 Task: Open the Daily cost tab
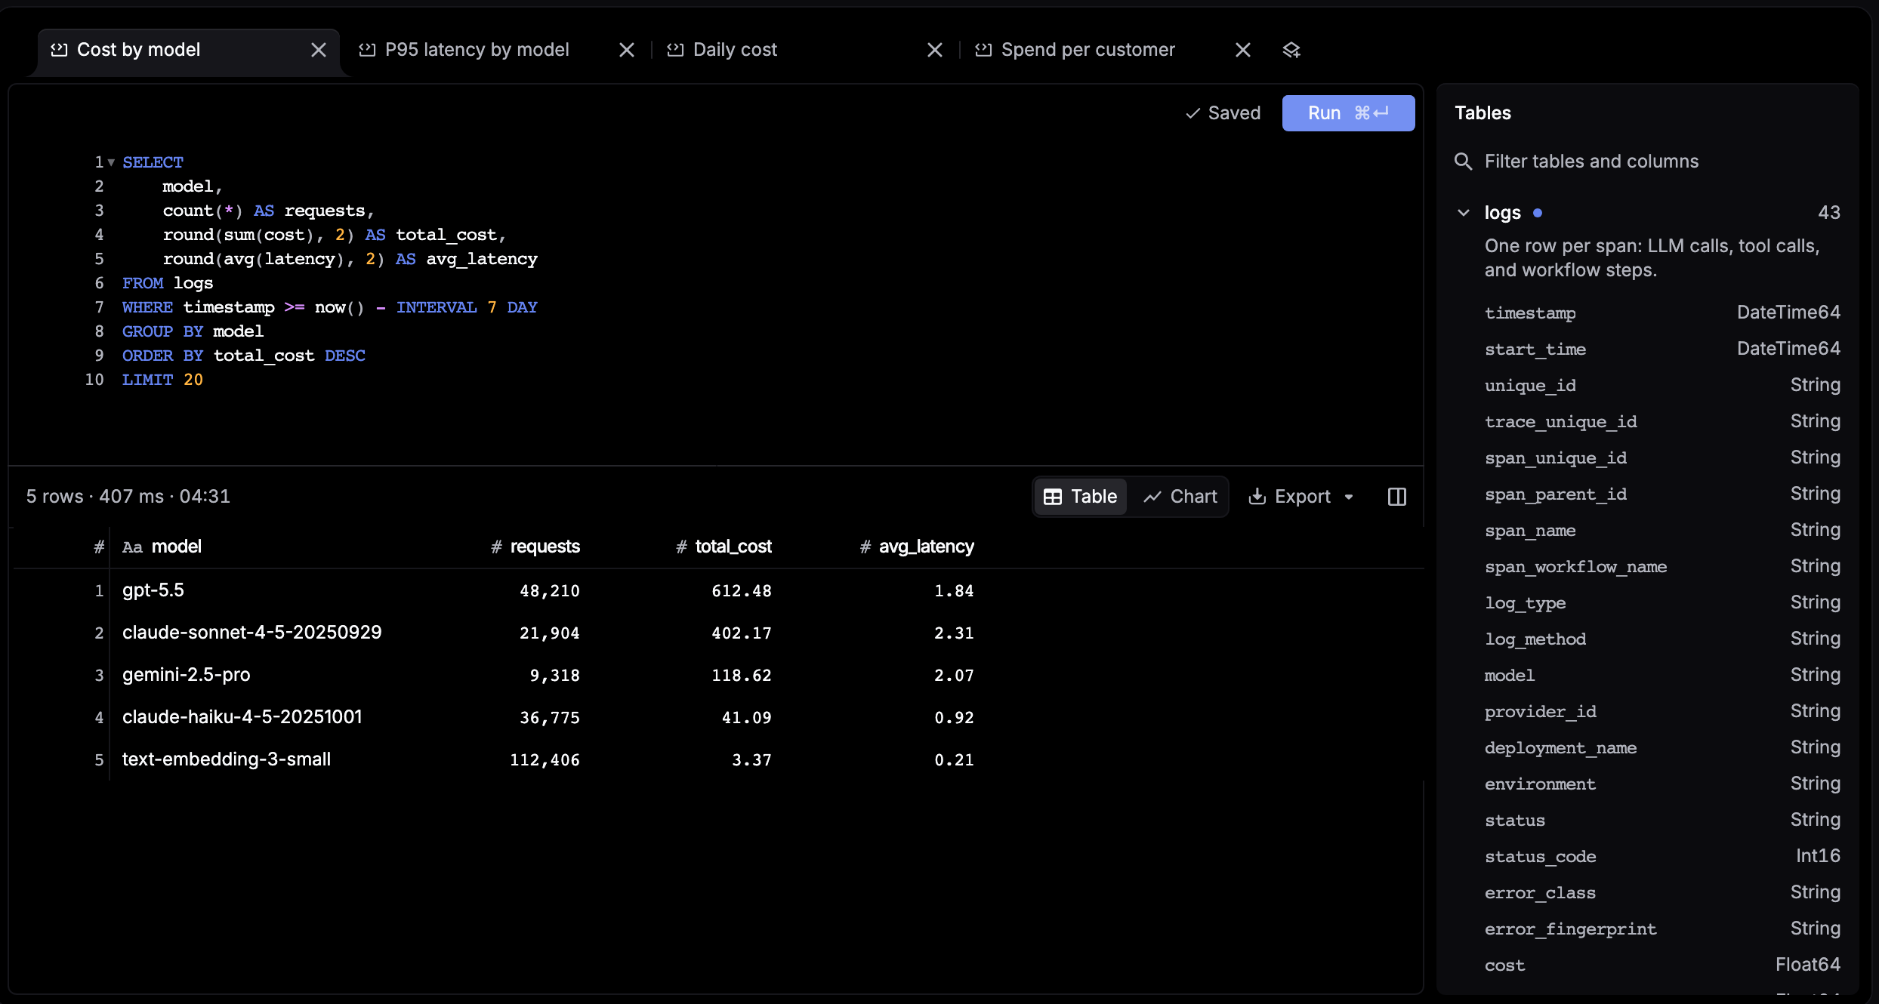[735, 50]
